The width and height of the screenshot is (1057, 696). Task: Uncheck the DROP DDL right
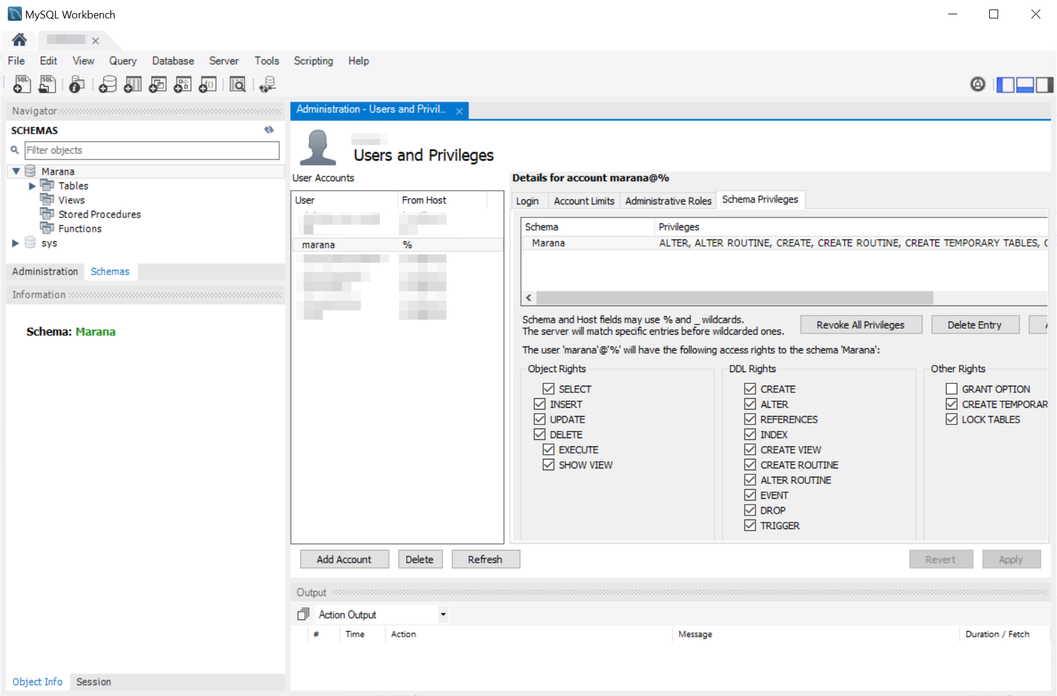point(750,510)
